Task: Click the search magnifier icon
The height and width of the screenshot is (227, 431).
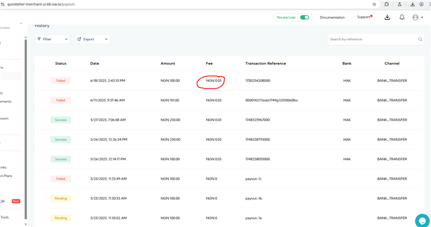Action: 420,39
